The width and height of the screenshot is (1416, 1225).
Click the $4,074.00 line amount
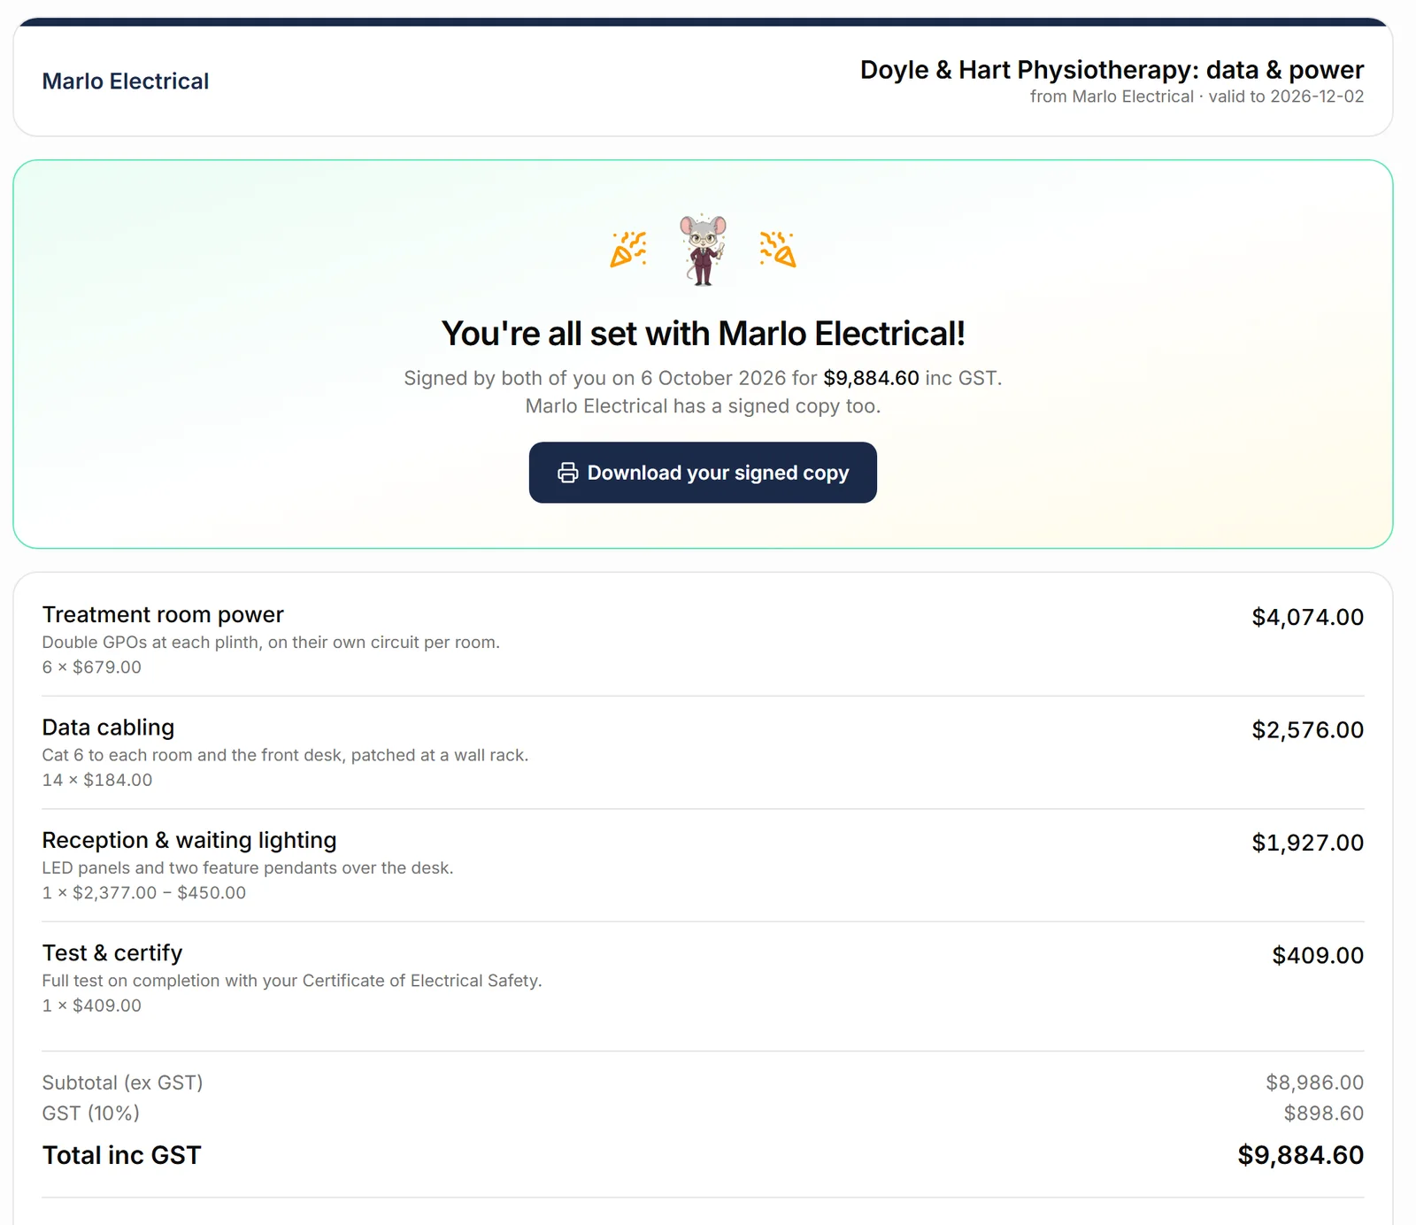coord(1307,617)
